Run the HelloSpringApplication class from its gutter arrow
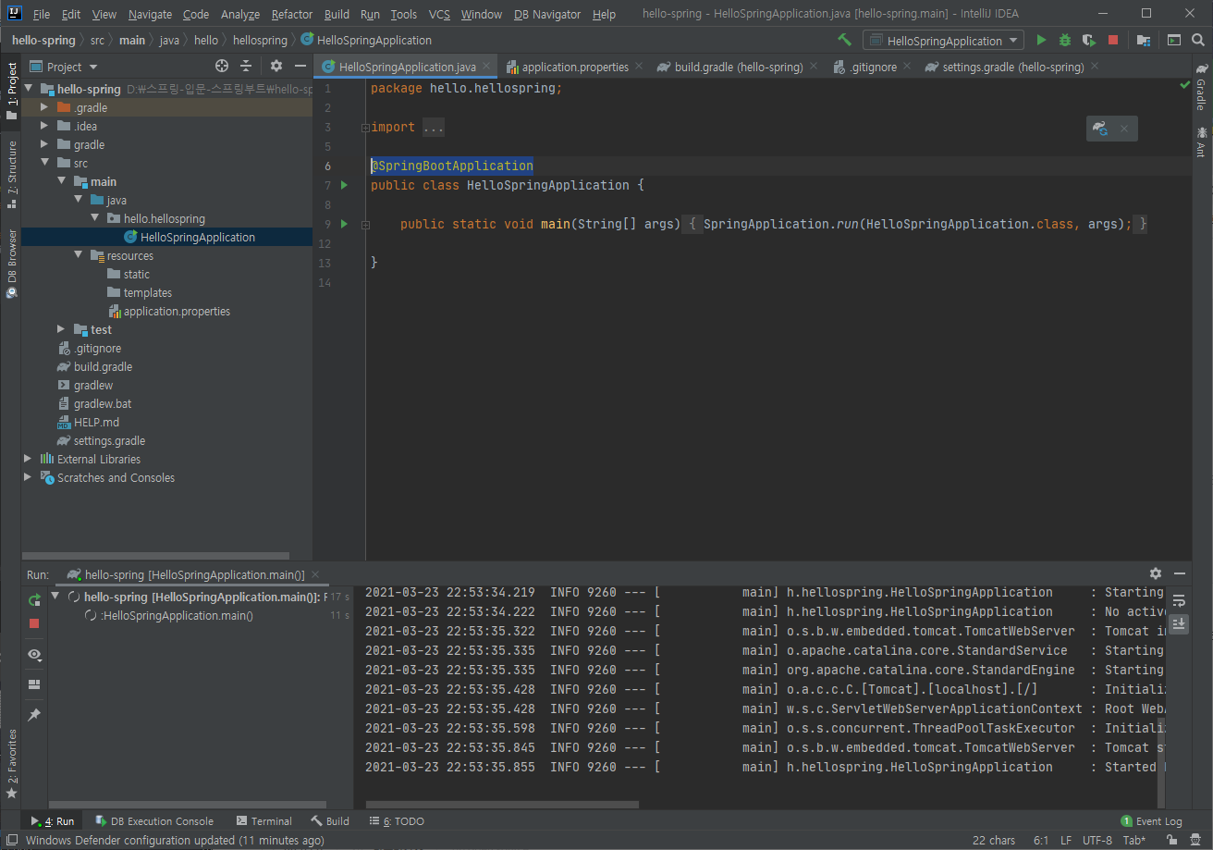Screen dimensions: 1213x850 (x=344, y=185)
